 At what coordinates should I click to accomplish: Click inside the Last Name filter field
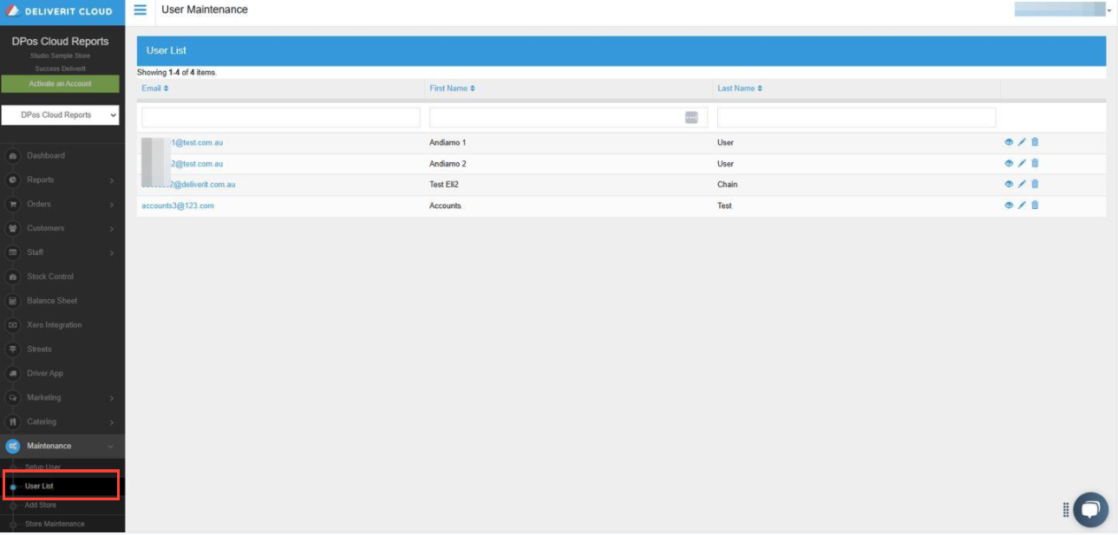pyautogui.click(x=855, y=116)
